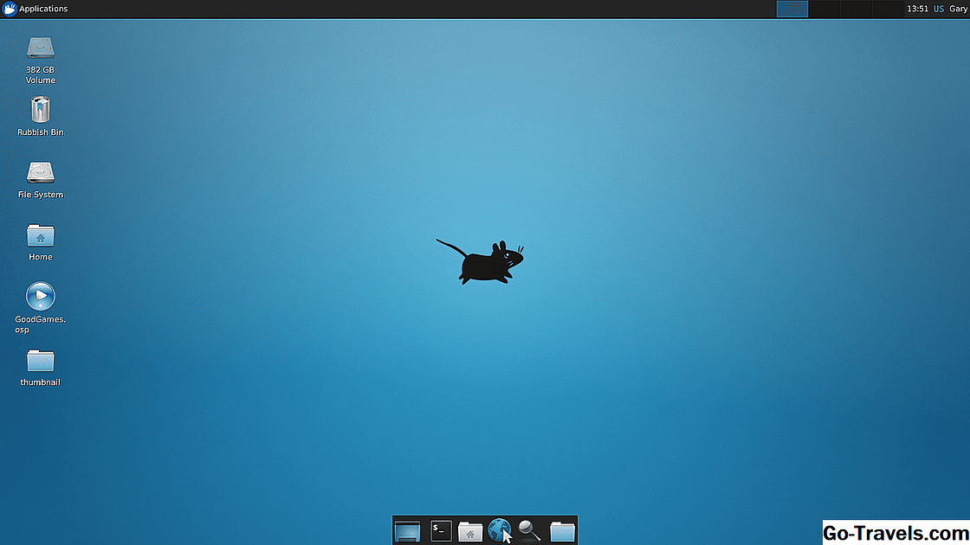Click the US keyboard layout indicator
The width and height of the screenshot is (970, 545).
click(939, 9)
